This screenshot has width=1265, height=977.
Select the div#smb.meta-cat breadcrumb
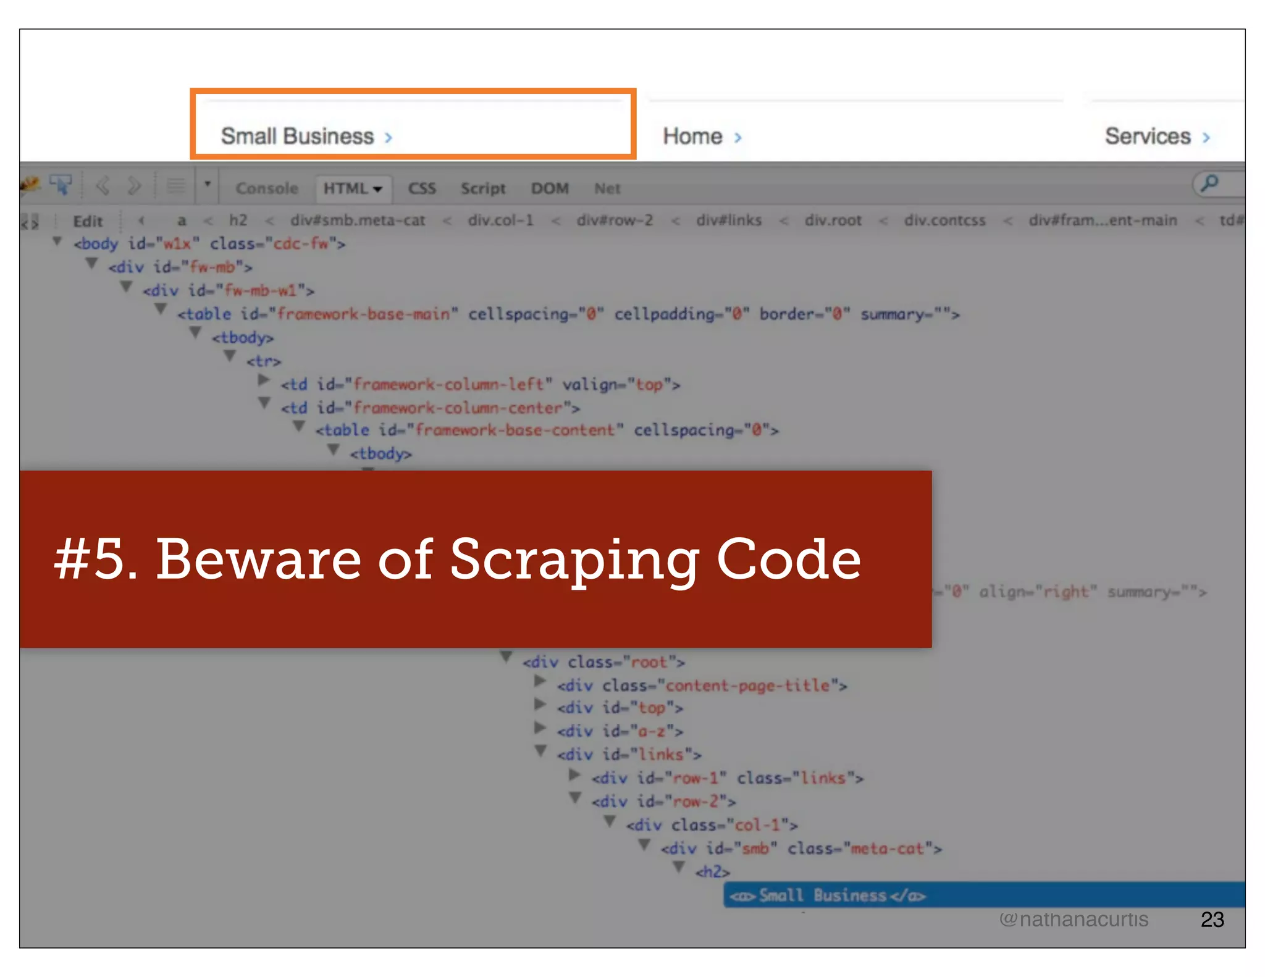[x=358, y=220]
